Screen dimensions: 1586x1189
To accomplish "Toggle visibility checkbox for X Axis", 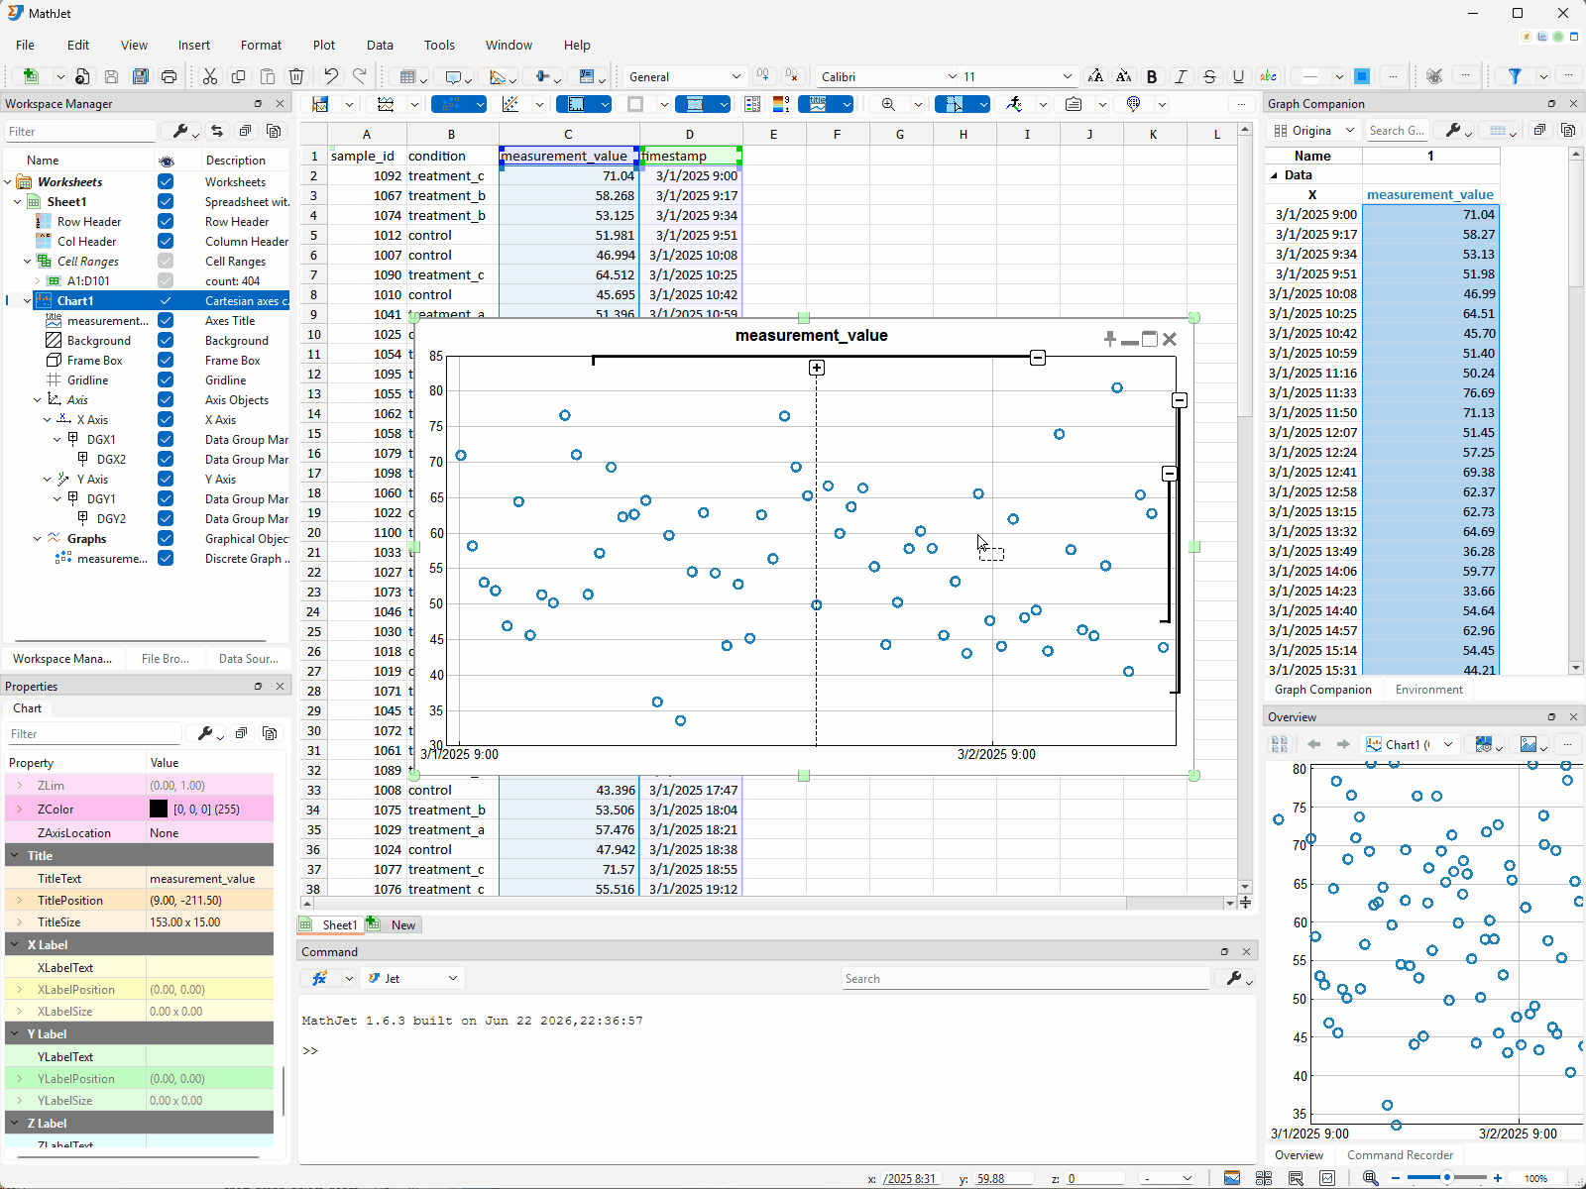I will [x=166, y=419].
